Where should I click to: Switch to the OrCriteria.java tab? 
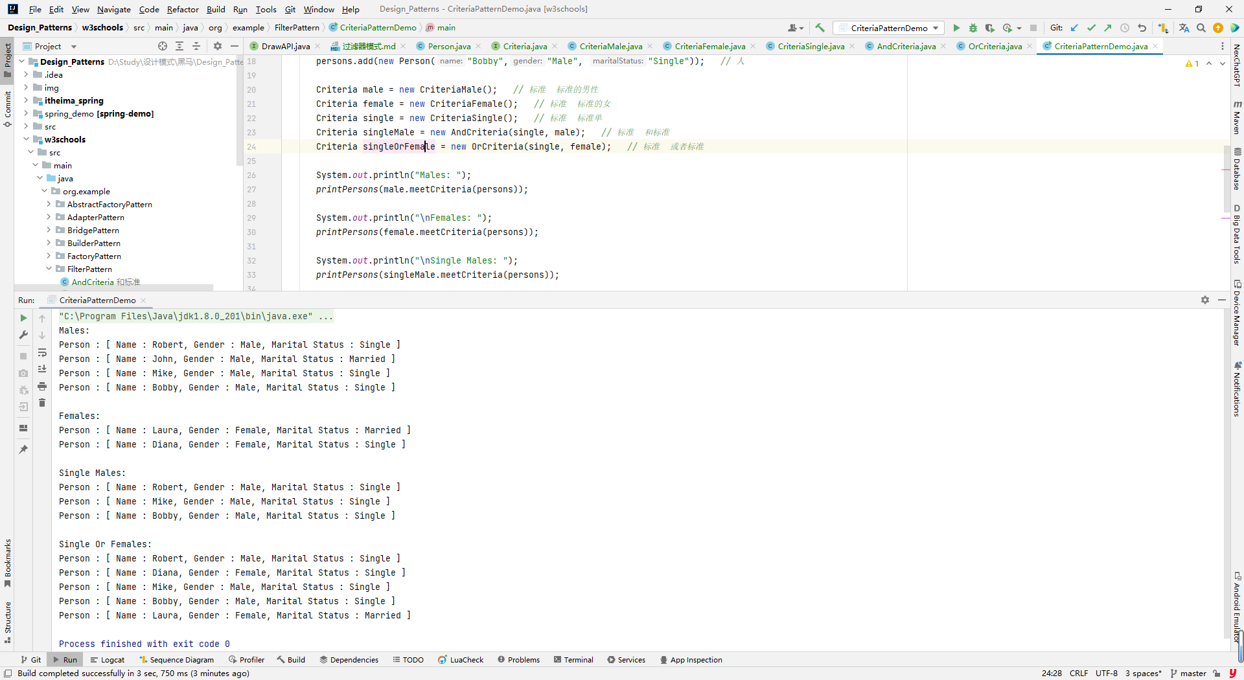tap(995, 46)
